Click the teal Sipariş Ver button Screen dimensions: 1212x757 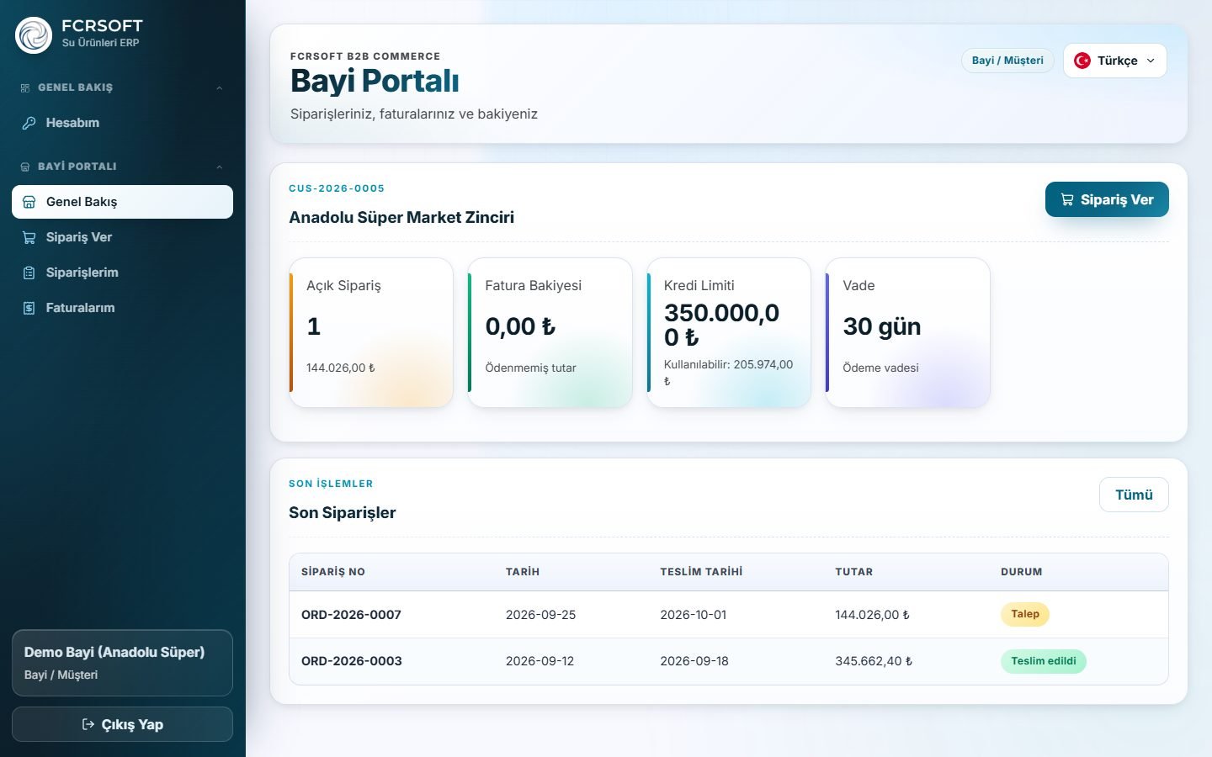tap(1107, 199)
